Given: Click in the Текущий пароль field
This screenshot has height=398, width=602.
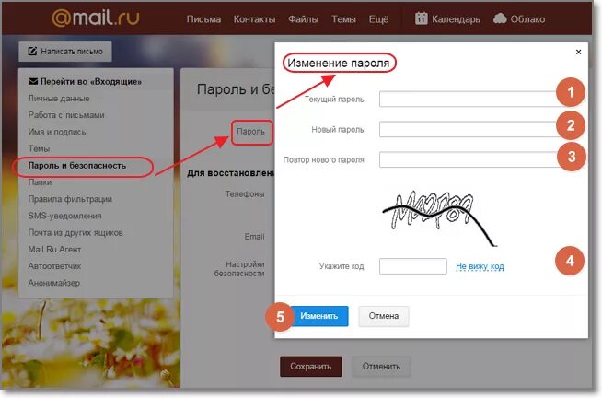Looking at the screenshot, I should pyautogui.click(x=470, y=99).
